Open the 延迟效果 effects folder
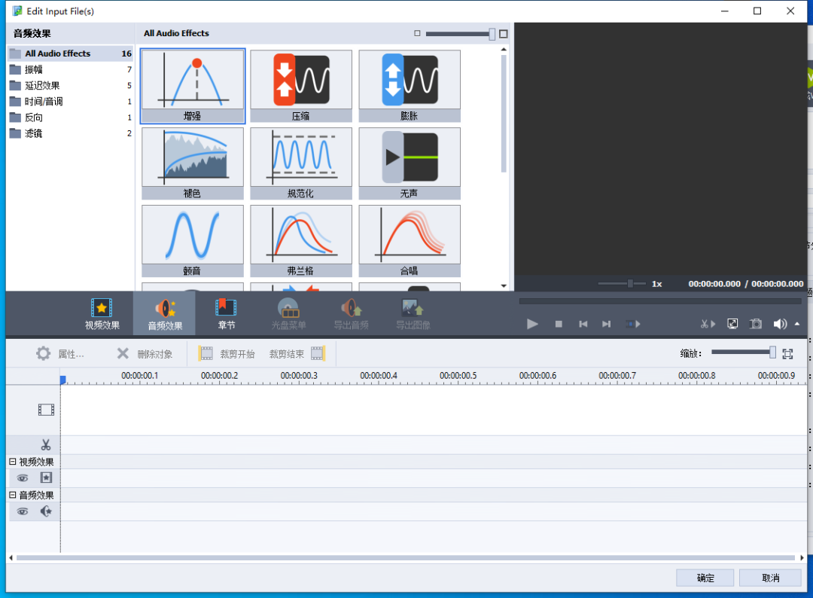Screen dimensions: 813x598 tap(71, 86)
